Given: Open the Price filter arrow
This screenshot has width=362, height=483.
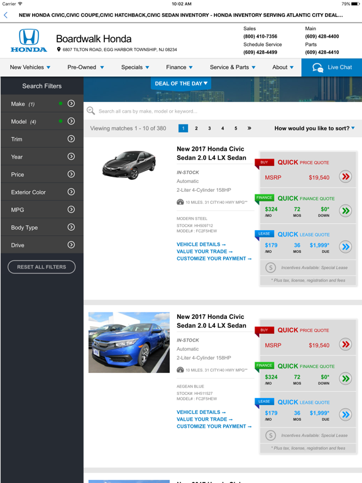Looking at the screenshot, I should coord(71,174).
